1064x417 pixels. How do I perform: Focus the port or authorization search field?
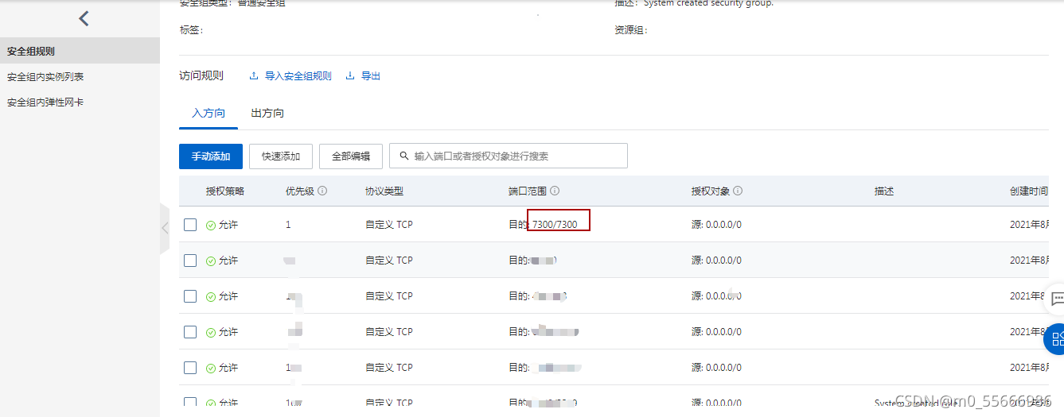click(509, 156)
